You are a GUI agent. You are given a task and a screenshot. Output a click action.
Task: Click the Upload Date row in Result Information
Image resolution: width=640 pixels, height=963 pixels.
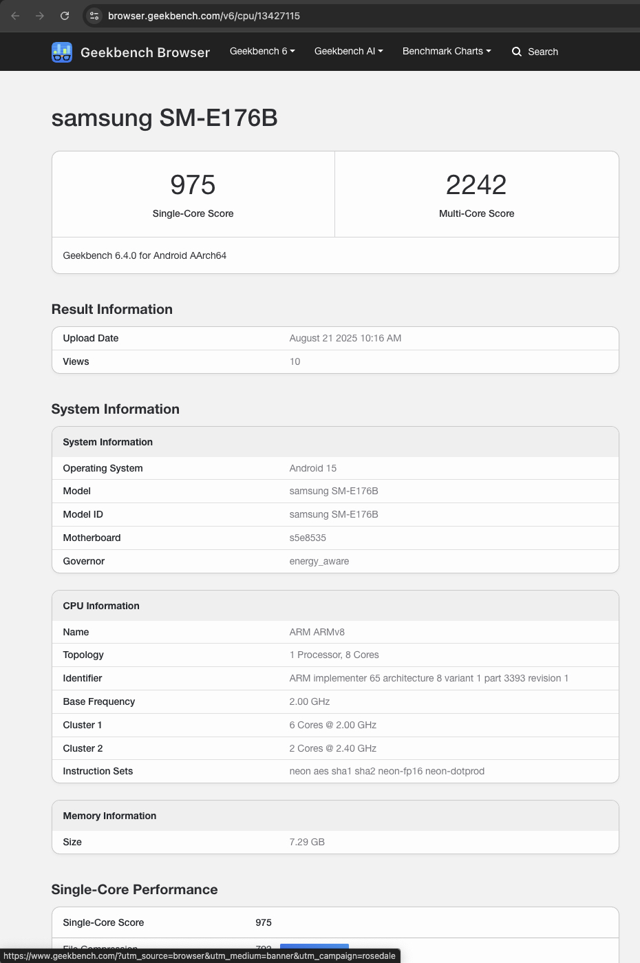pyautogui.click(x=335, y=338)
